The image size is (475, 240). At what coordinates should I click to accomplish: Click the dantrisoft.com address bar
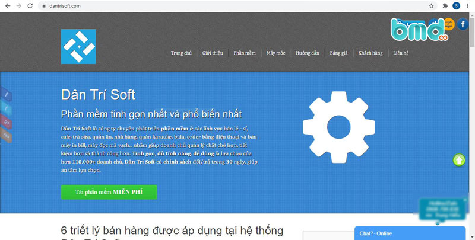click(x=238, y=6)
